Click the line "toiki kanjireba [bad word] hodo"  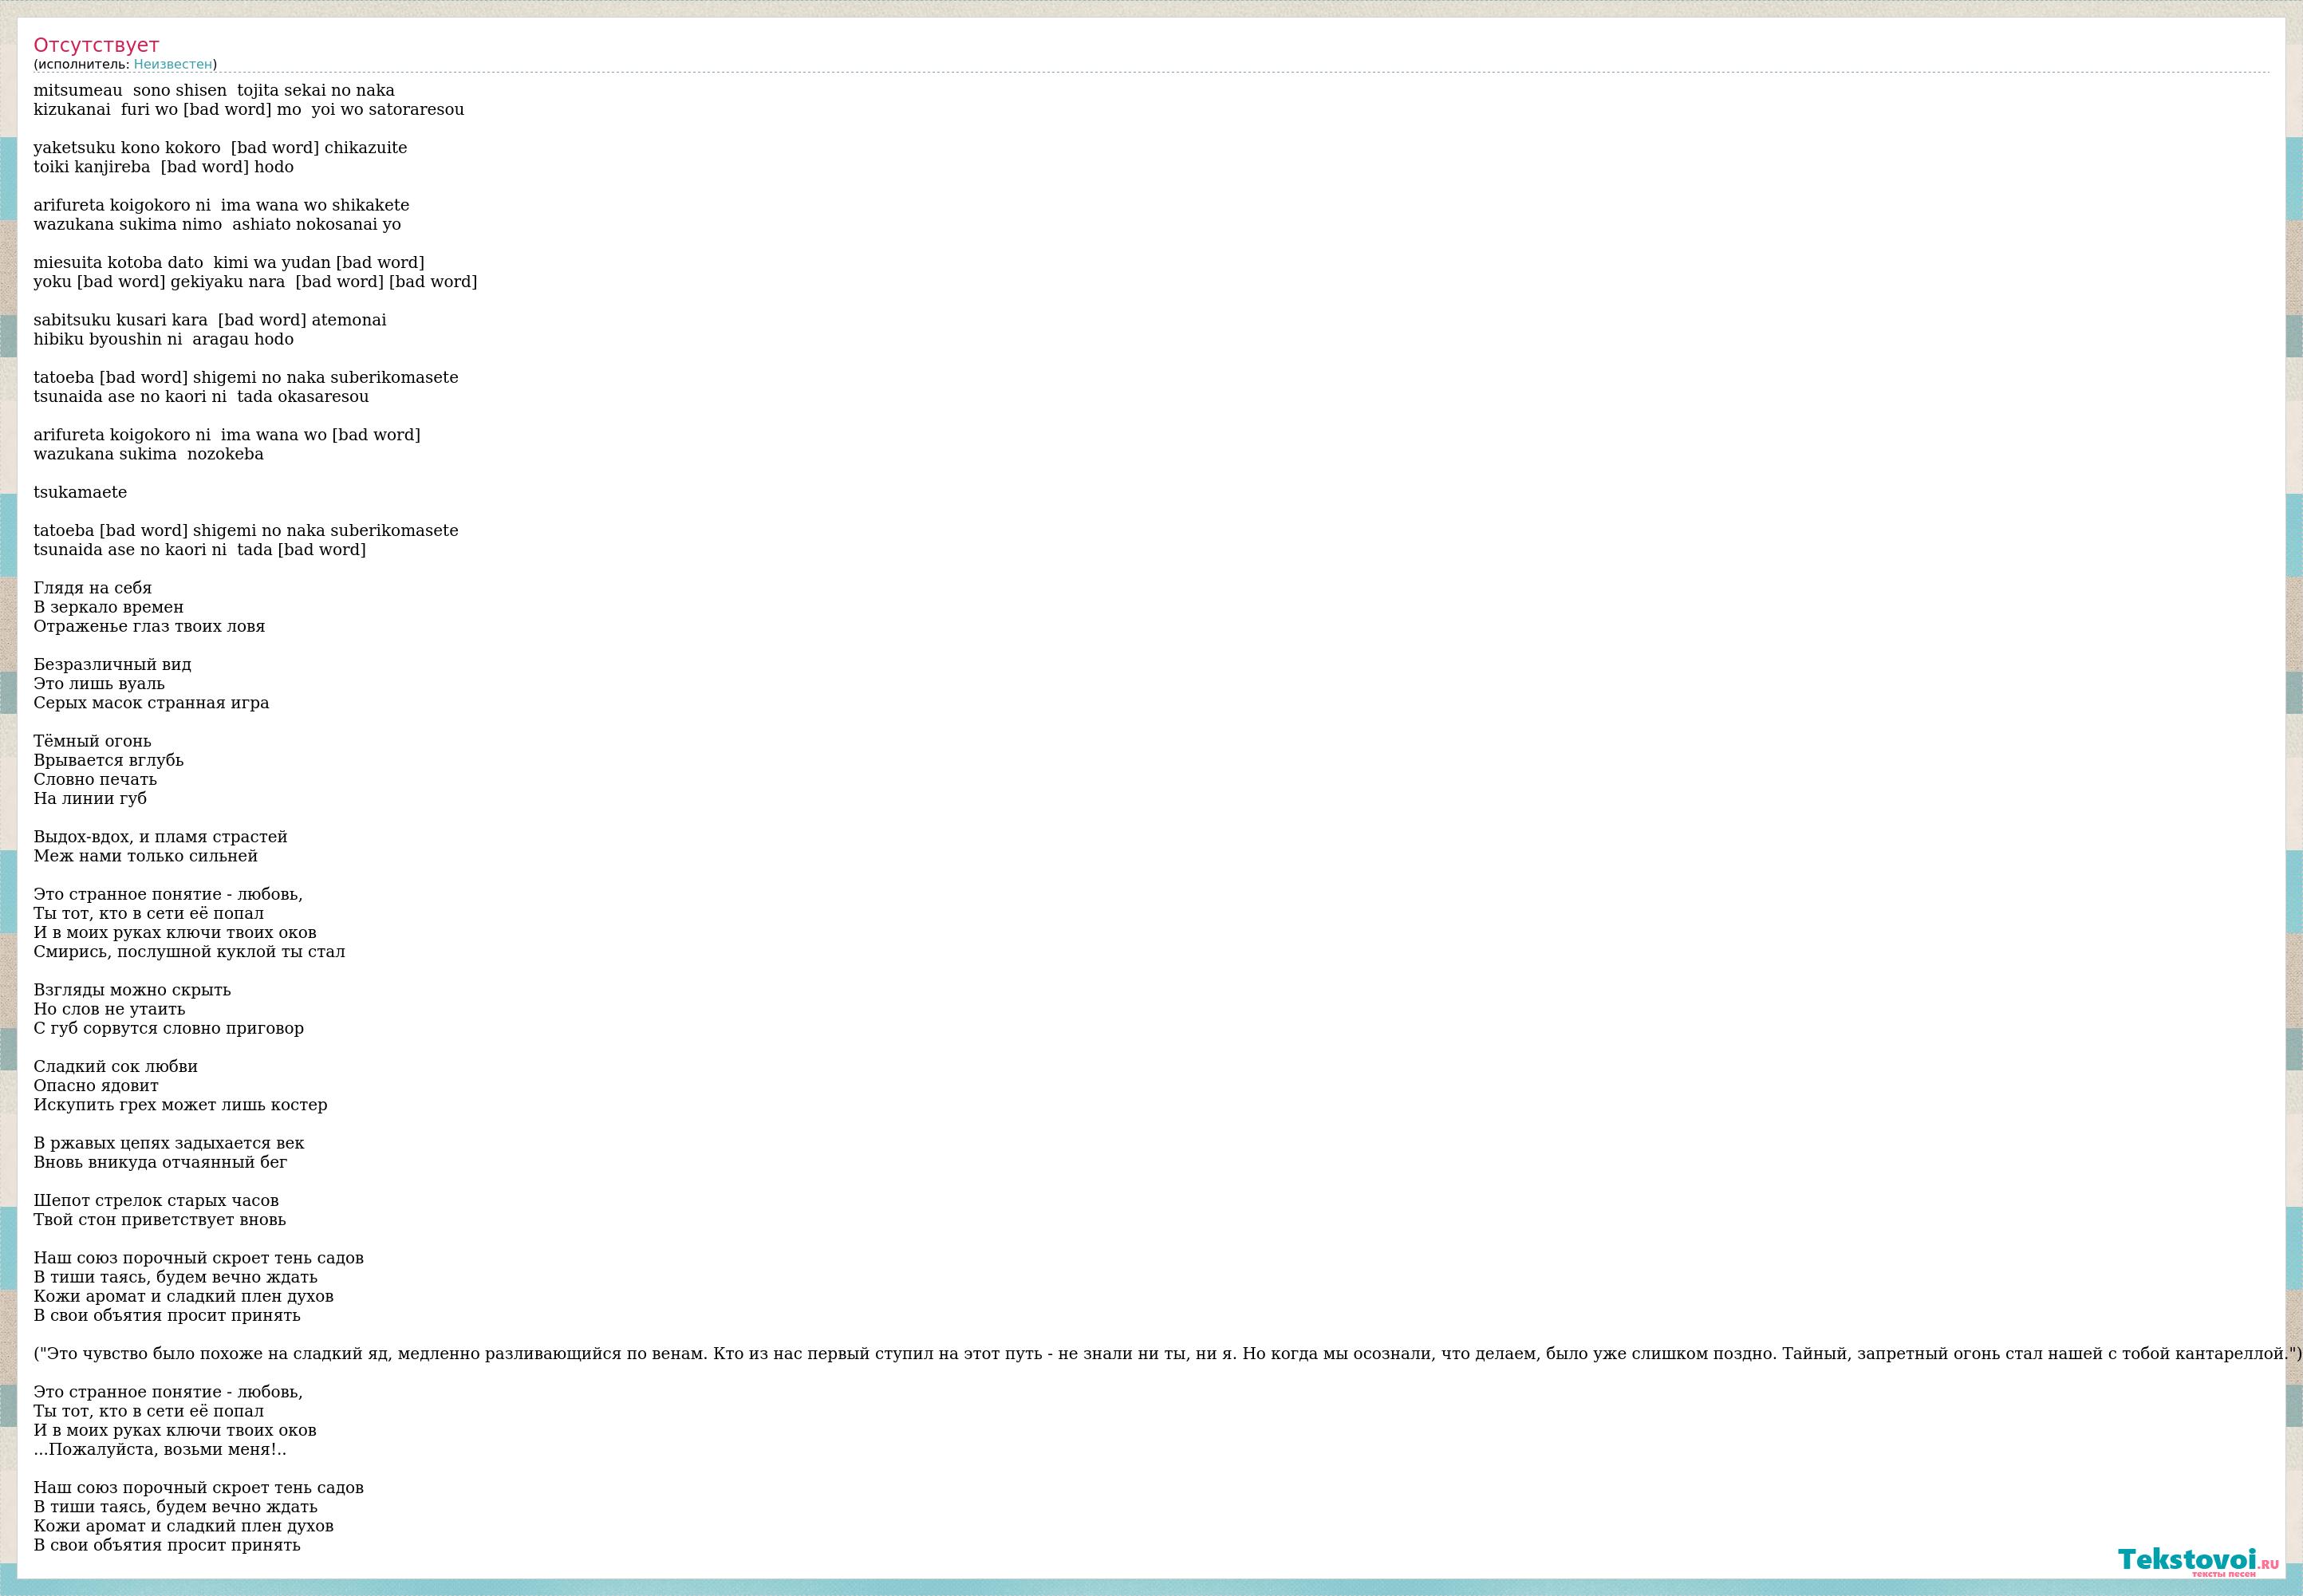[x=164, y=167]
